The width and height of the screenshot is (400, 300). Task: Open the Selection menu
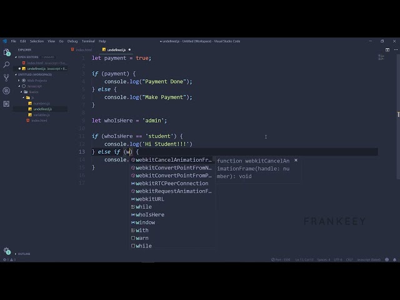point(37,41)
